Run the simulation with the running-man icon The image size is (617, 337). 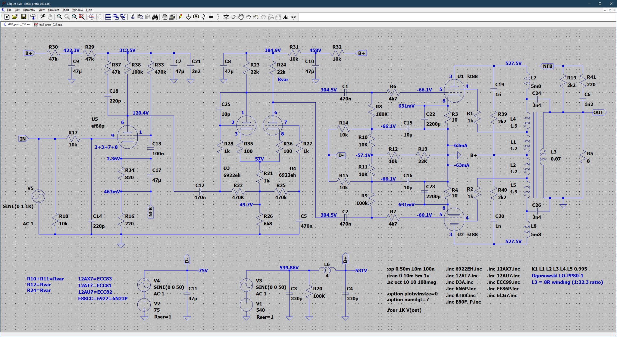(x=42, y=17)
